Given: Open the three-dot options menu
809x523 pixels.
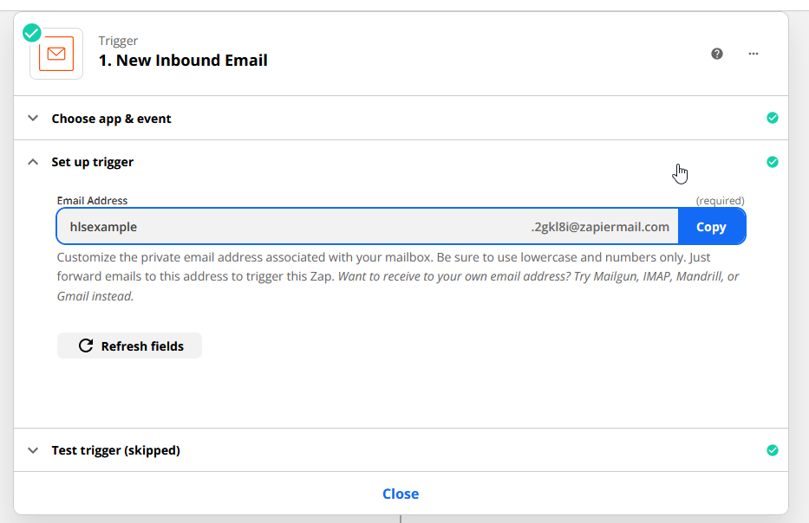Looking at the screenshot, I should pyautogui.click(x=753, y=53).
